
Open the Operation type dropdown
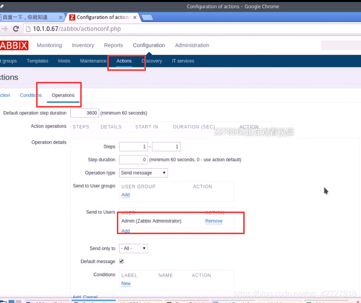coord(143,173)
